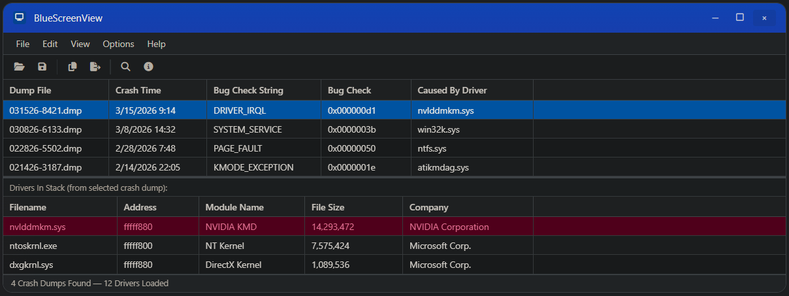The height and width of the screenshot is (296, 789).
Task: Select dump file 021426-3187.dmp
Action: click(46, 167)
